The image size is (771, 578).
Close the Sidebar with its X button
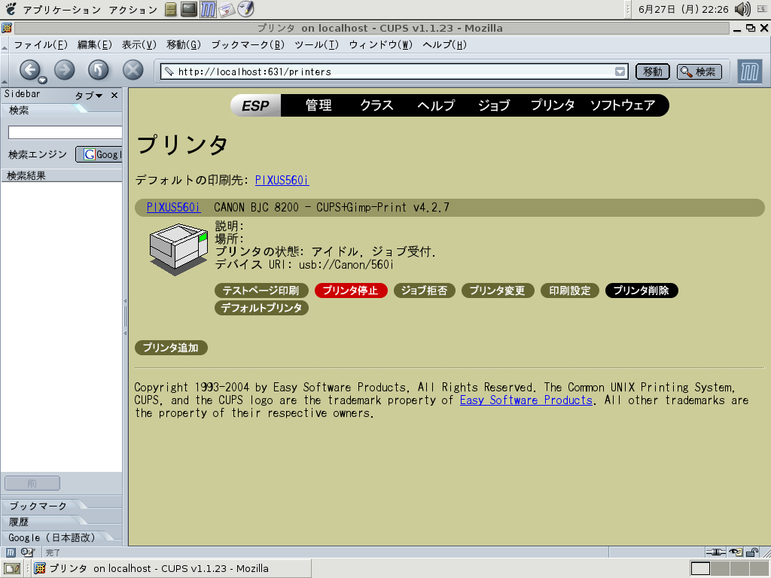pos(114,96)
